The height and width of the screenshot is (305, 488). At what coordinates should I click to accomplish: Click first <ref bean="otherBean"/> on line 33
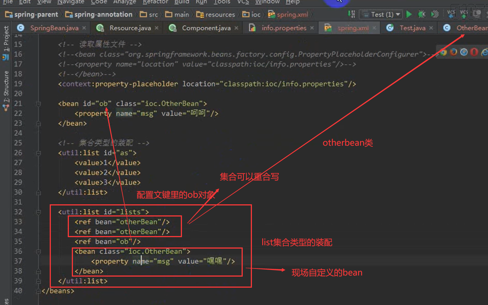122,222
